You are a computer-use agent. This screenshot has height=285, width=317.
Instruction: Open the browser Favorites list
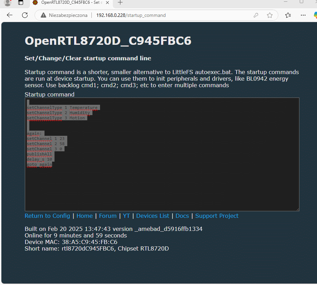[x=288, y=15]
